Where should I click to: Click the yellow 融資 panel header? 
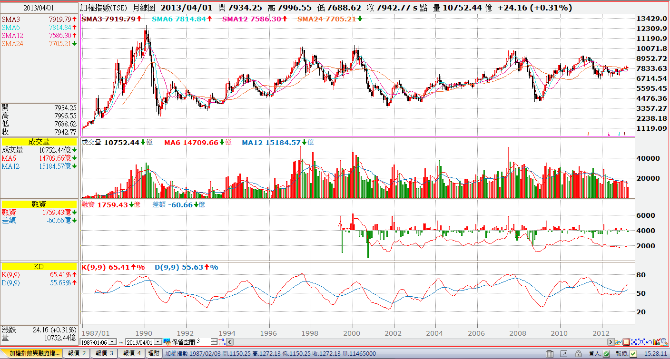[39, 204]
